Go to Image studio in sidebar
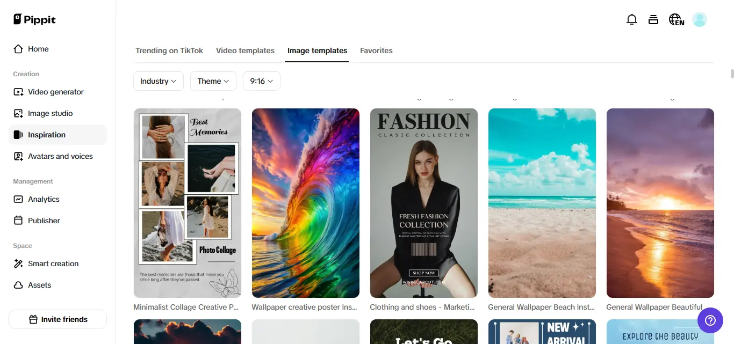 (50, 113)
